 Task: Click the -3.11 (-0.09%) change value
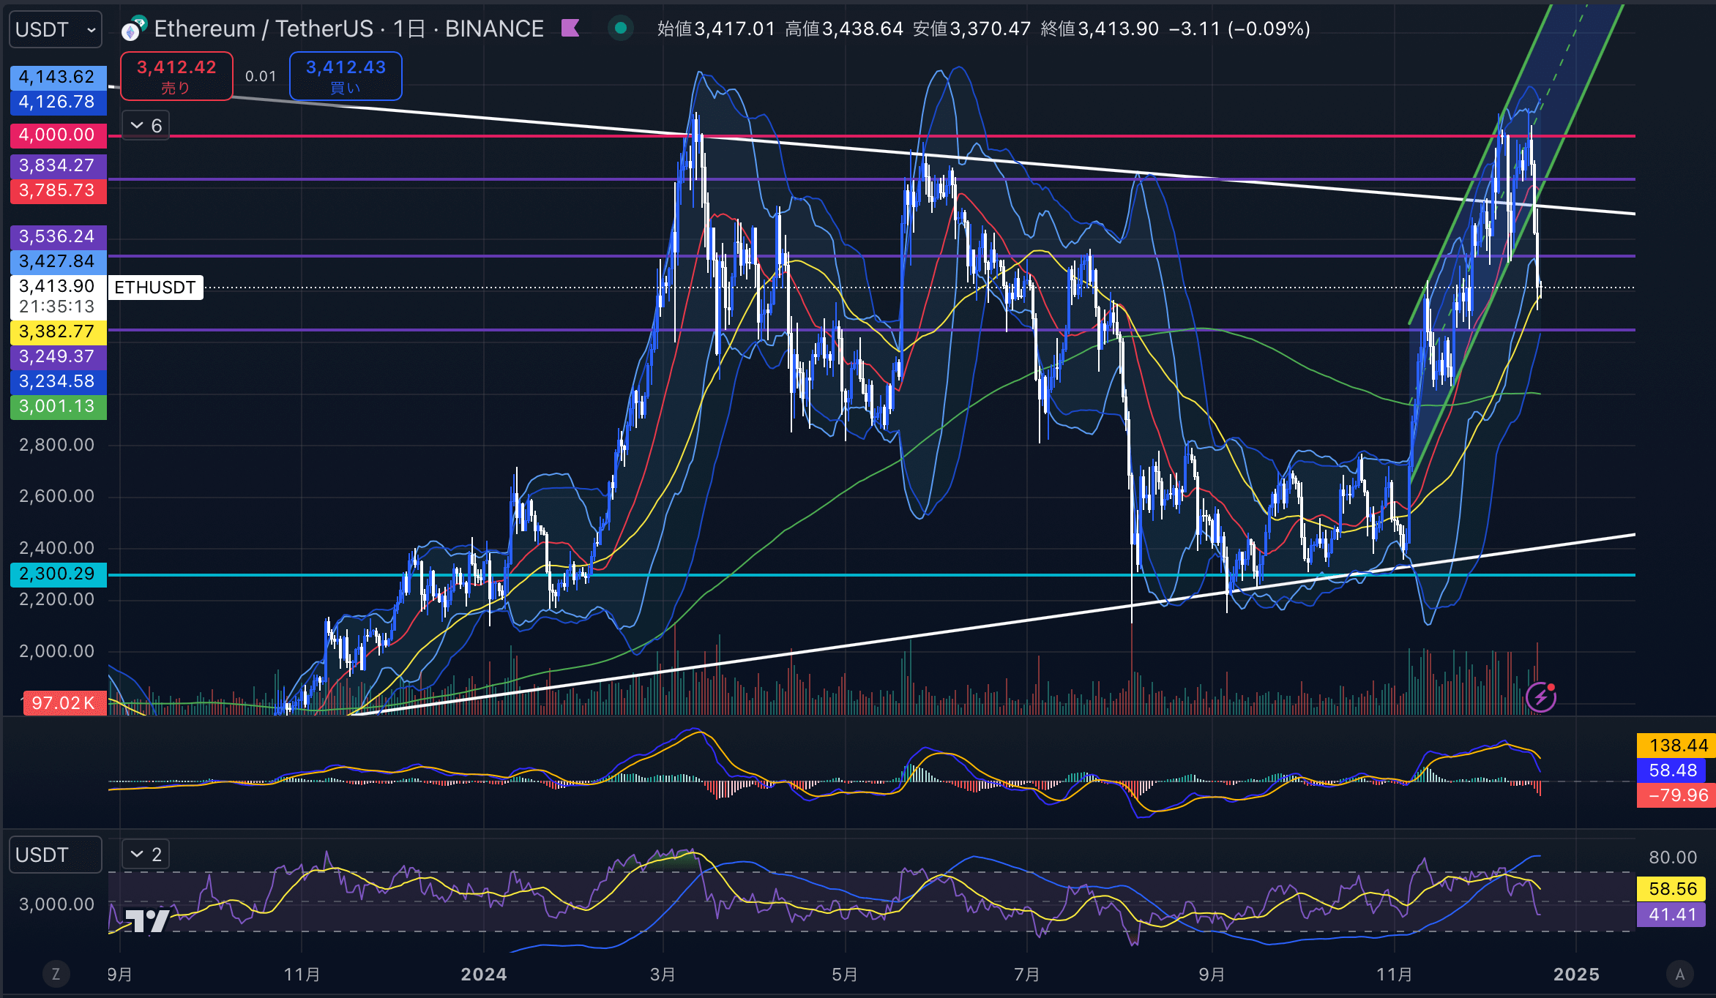pos(1239,29)
